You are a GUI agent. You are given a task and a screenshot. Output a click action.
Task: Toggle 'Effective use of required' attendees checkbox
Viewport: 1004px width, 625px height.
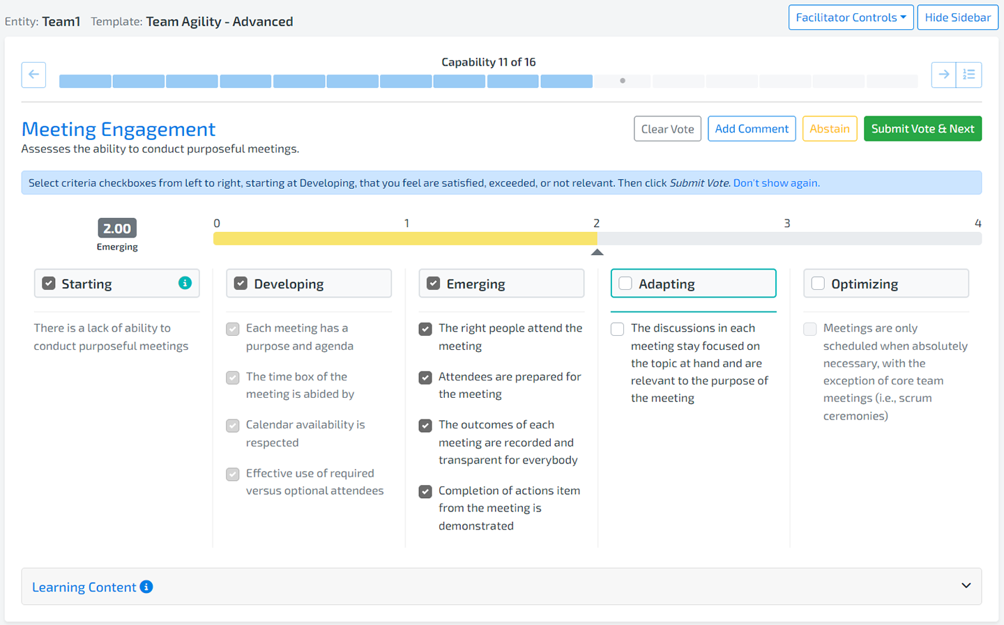[x=233, y=474]
